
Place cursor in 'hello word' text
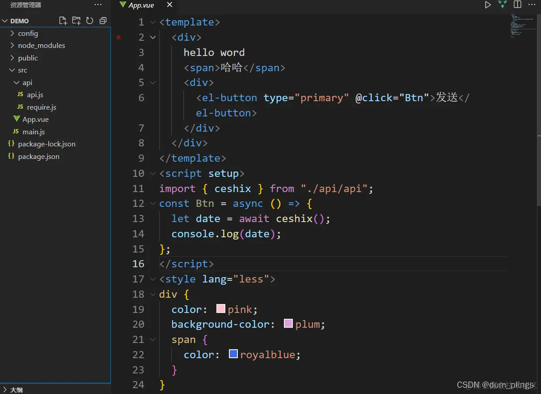click(x=214, y=52)
